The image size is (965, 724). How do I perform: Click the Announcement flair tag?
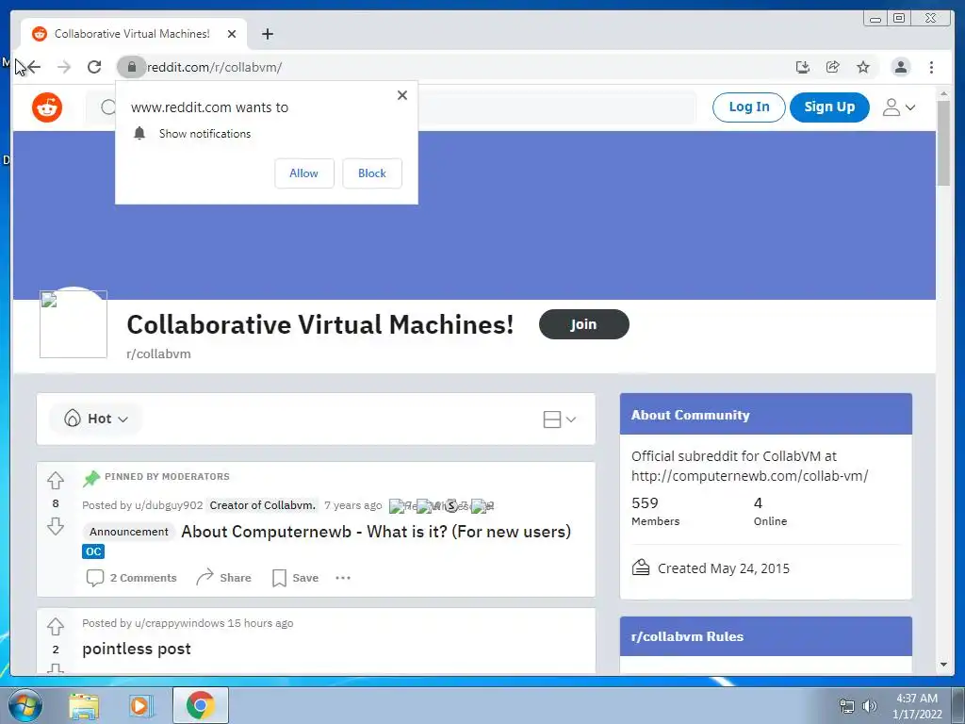click(128, 532)
